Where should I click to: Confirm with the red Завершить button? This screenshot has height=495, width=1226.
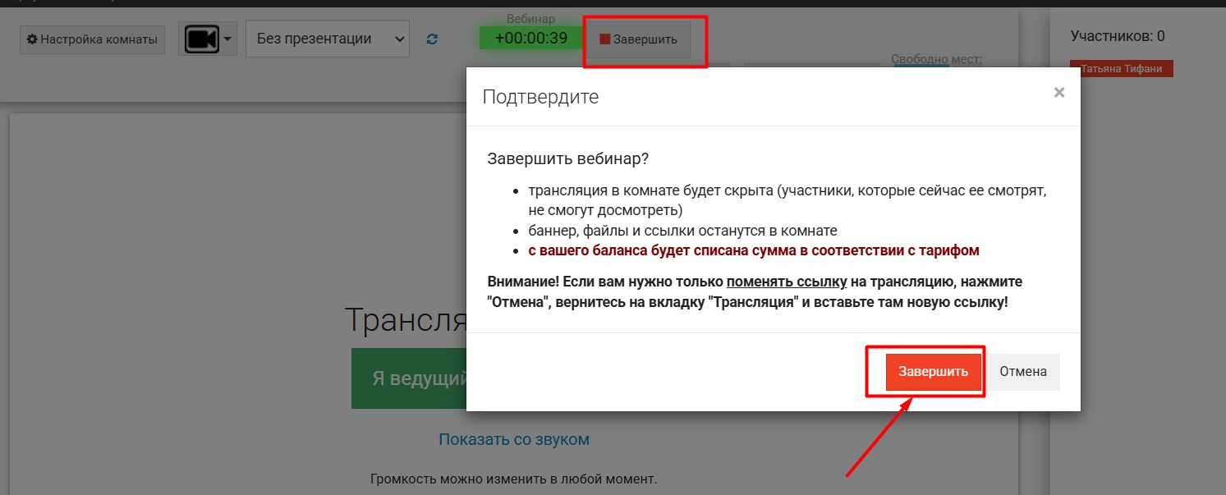(934, 372)
